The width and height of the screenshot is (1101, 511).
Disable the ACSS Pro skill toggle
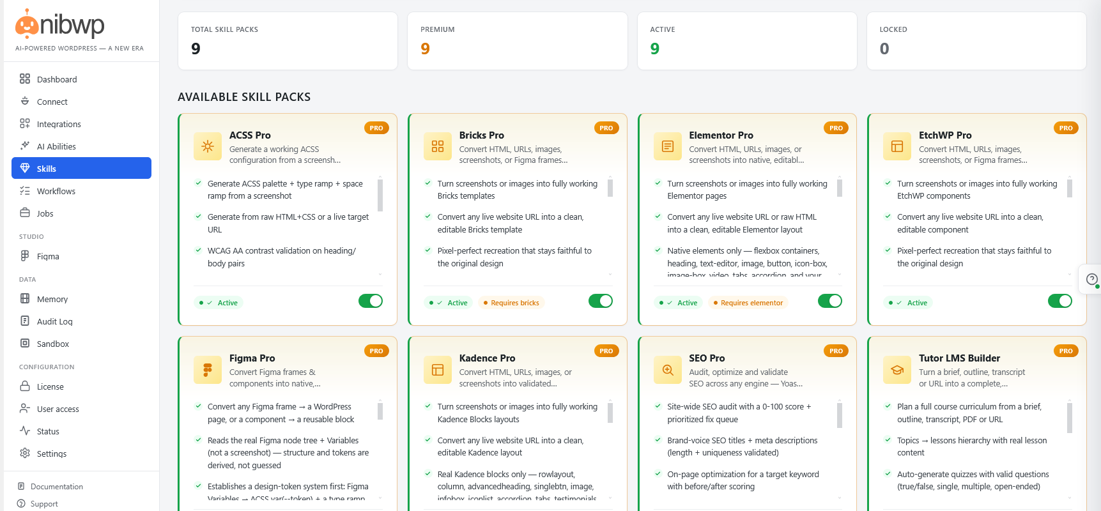(371, 301)
